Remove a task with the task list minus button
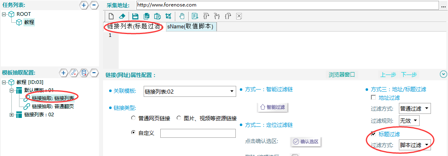The width and height of the screenshot is (448, 156). 94,5
